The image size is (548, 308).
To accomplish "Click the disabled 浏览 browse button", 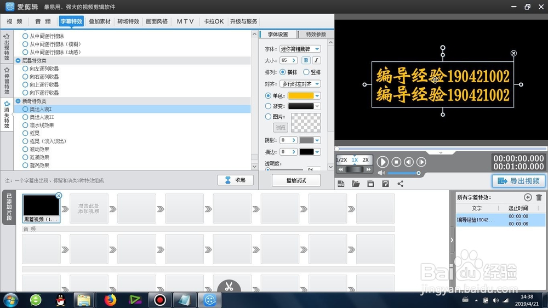I will 280,128.
